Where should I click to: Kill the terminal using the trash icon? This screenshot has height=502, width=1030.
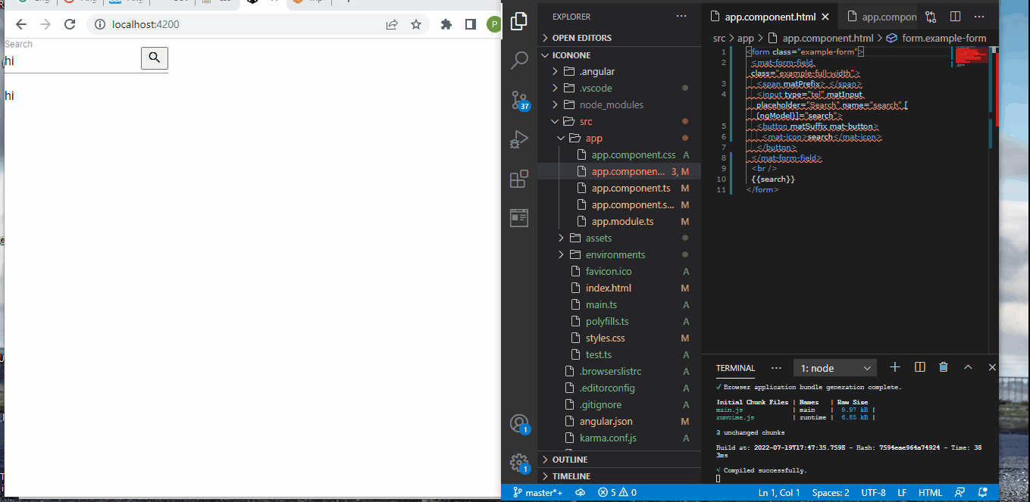(x=943, y=366)
